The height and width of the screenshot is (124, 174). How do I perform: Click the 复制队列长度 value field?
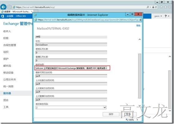(71, 53)
